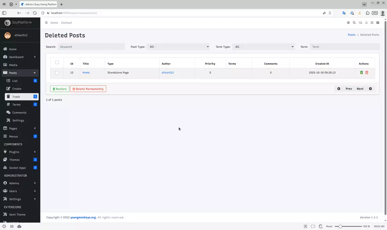Open the notifications bell icon
Viewport: 387px width, 230px height.
click(366, 23)
